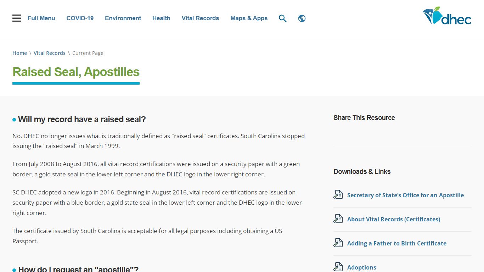
Task: Click document icon beside Secretary of State's Office
Action: (x=338, y=195)
